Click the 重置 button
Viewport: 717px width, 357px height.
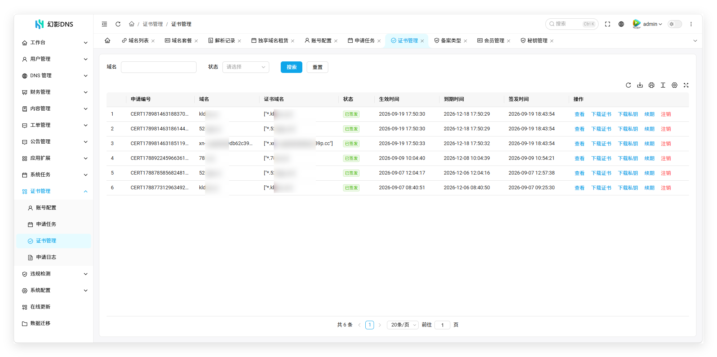pyautogui.click(x=317, y=67)
